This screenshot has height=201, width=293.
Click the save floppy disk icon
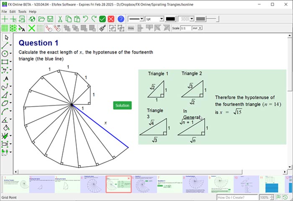pyautogui.click(x=50, y=19)
